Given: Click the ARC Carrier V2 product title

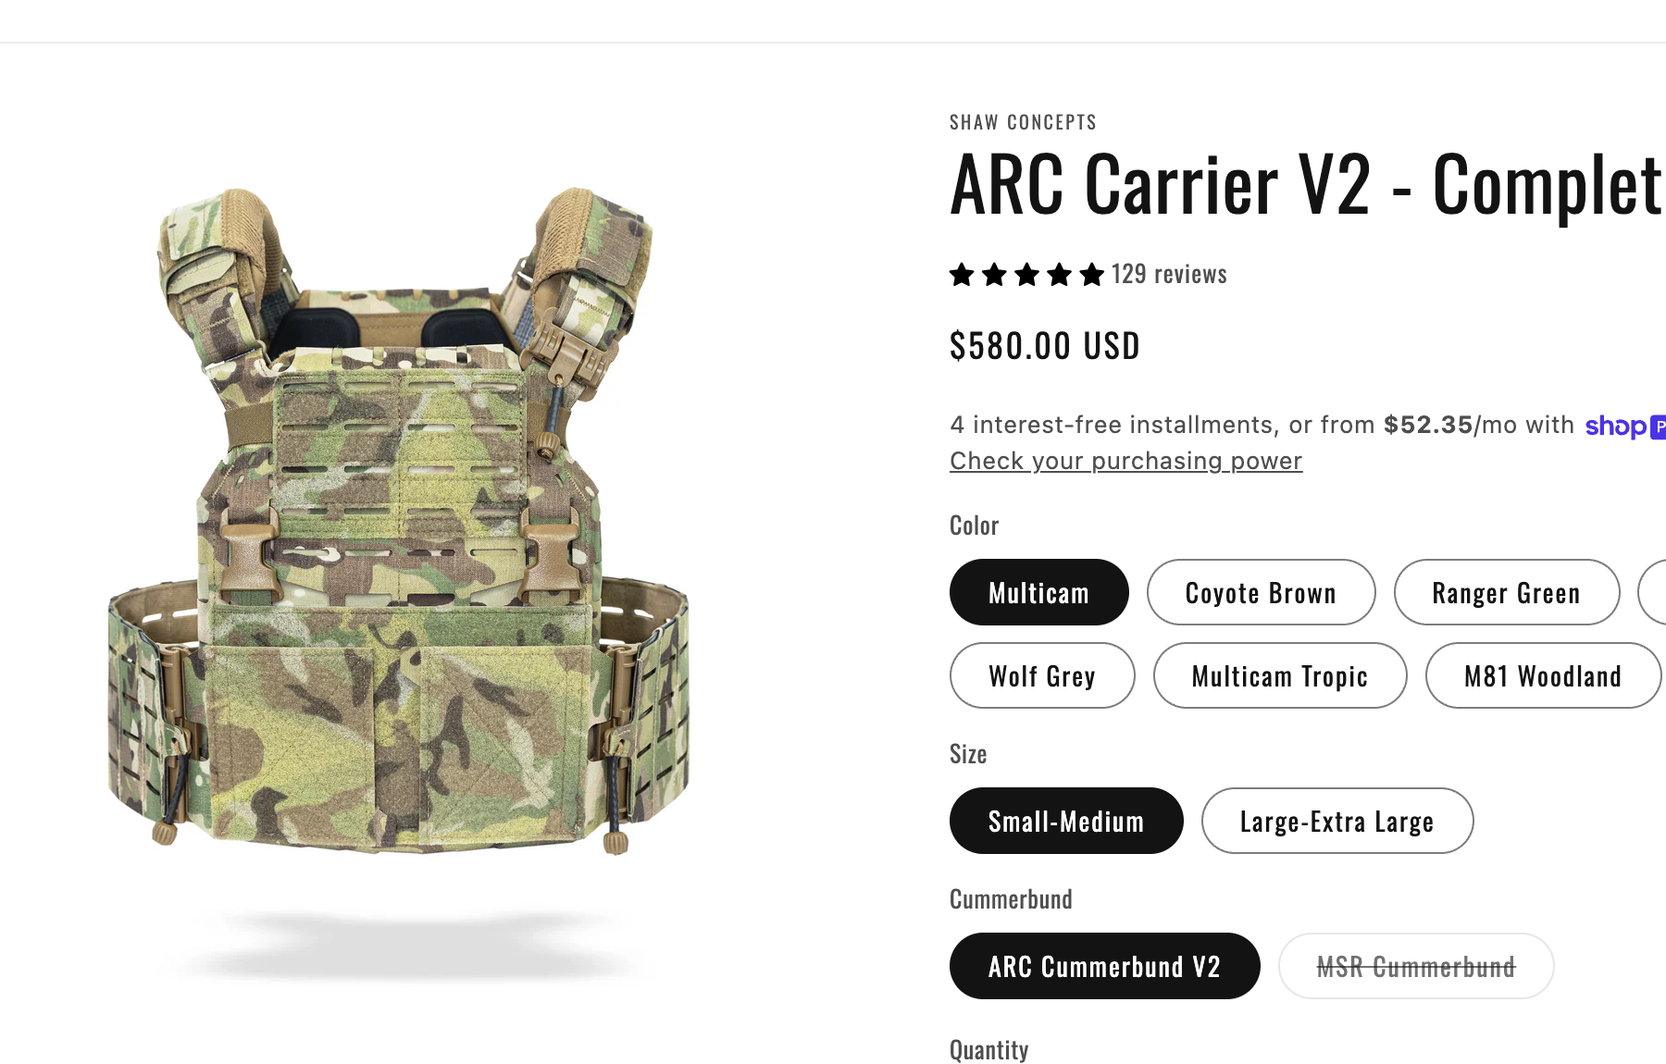Looking at the screenshot, I should click(x=1307, y=185).
